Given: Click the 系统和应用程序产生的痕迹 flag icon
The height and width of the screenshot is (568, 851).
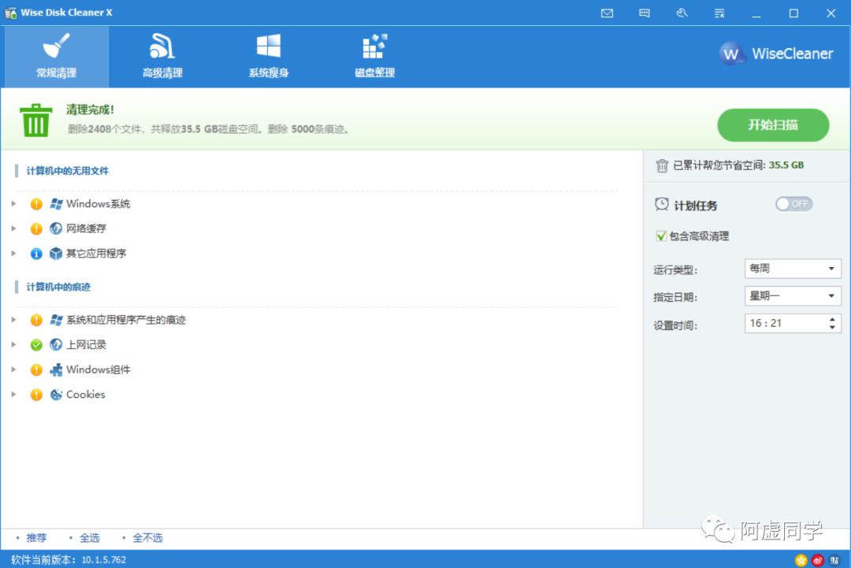Looking at the screenshot, I should tap(56, 320).
